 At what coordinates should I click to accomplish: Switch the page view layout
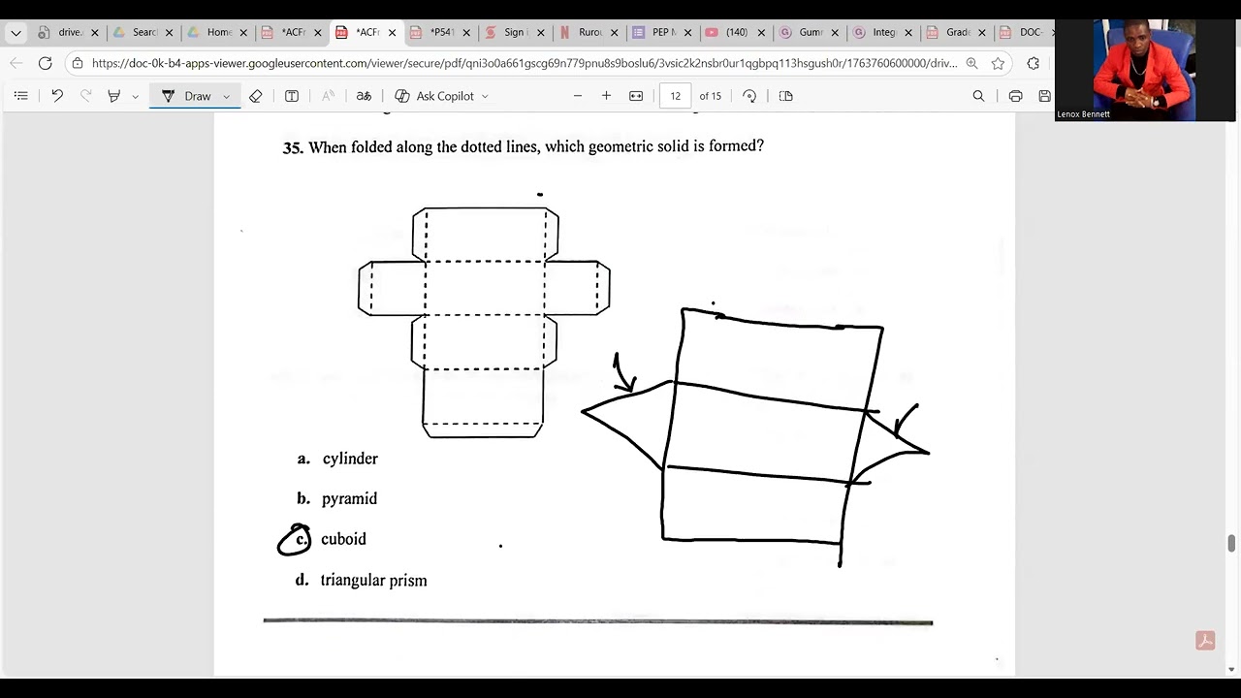pos(786,96)
